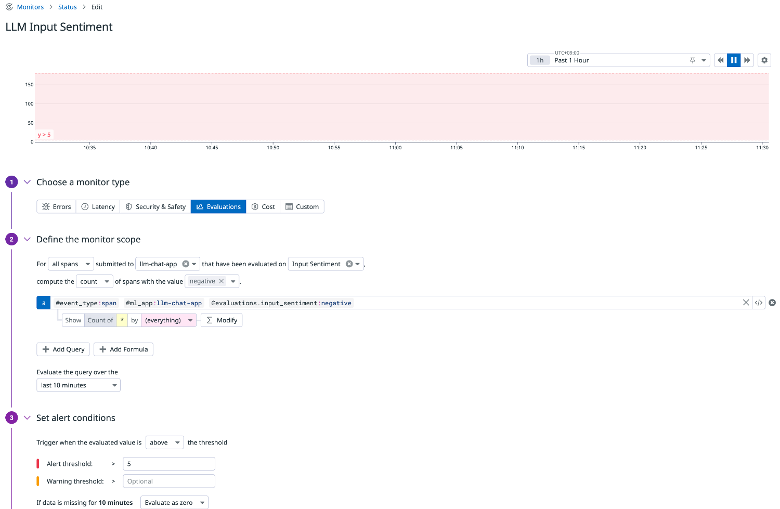Clear the llm-chat-app selection with its x icon
This screenshot has width=780, height=509.
click(186, 264)
